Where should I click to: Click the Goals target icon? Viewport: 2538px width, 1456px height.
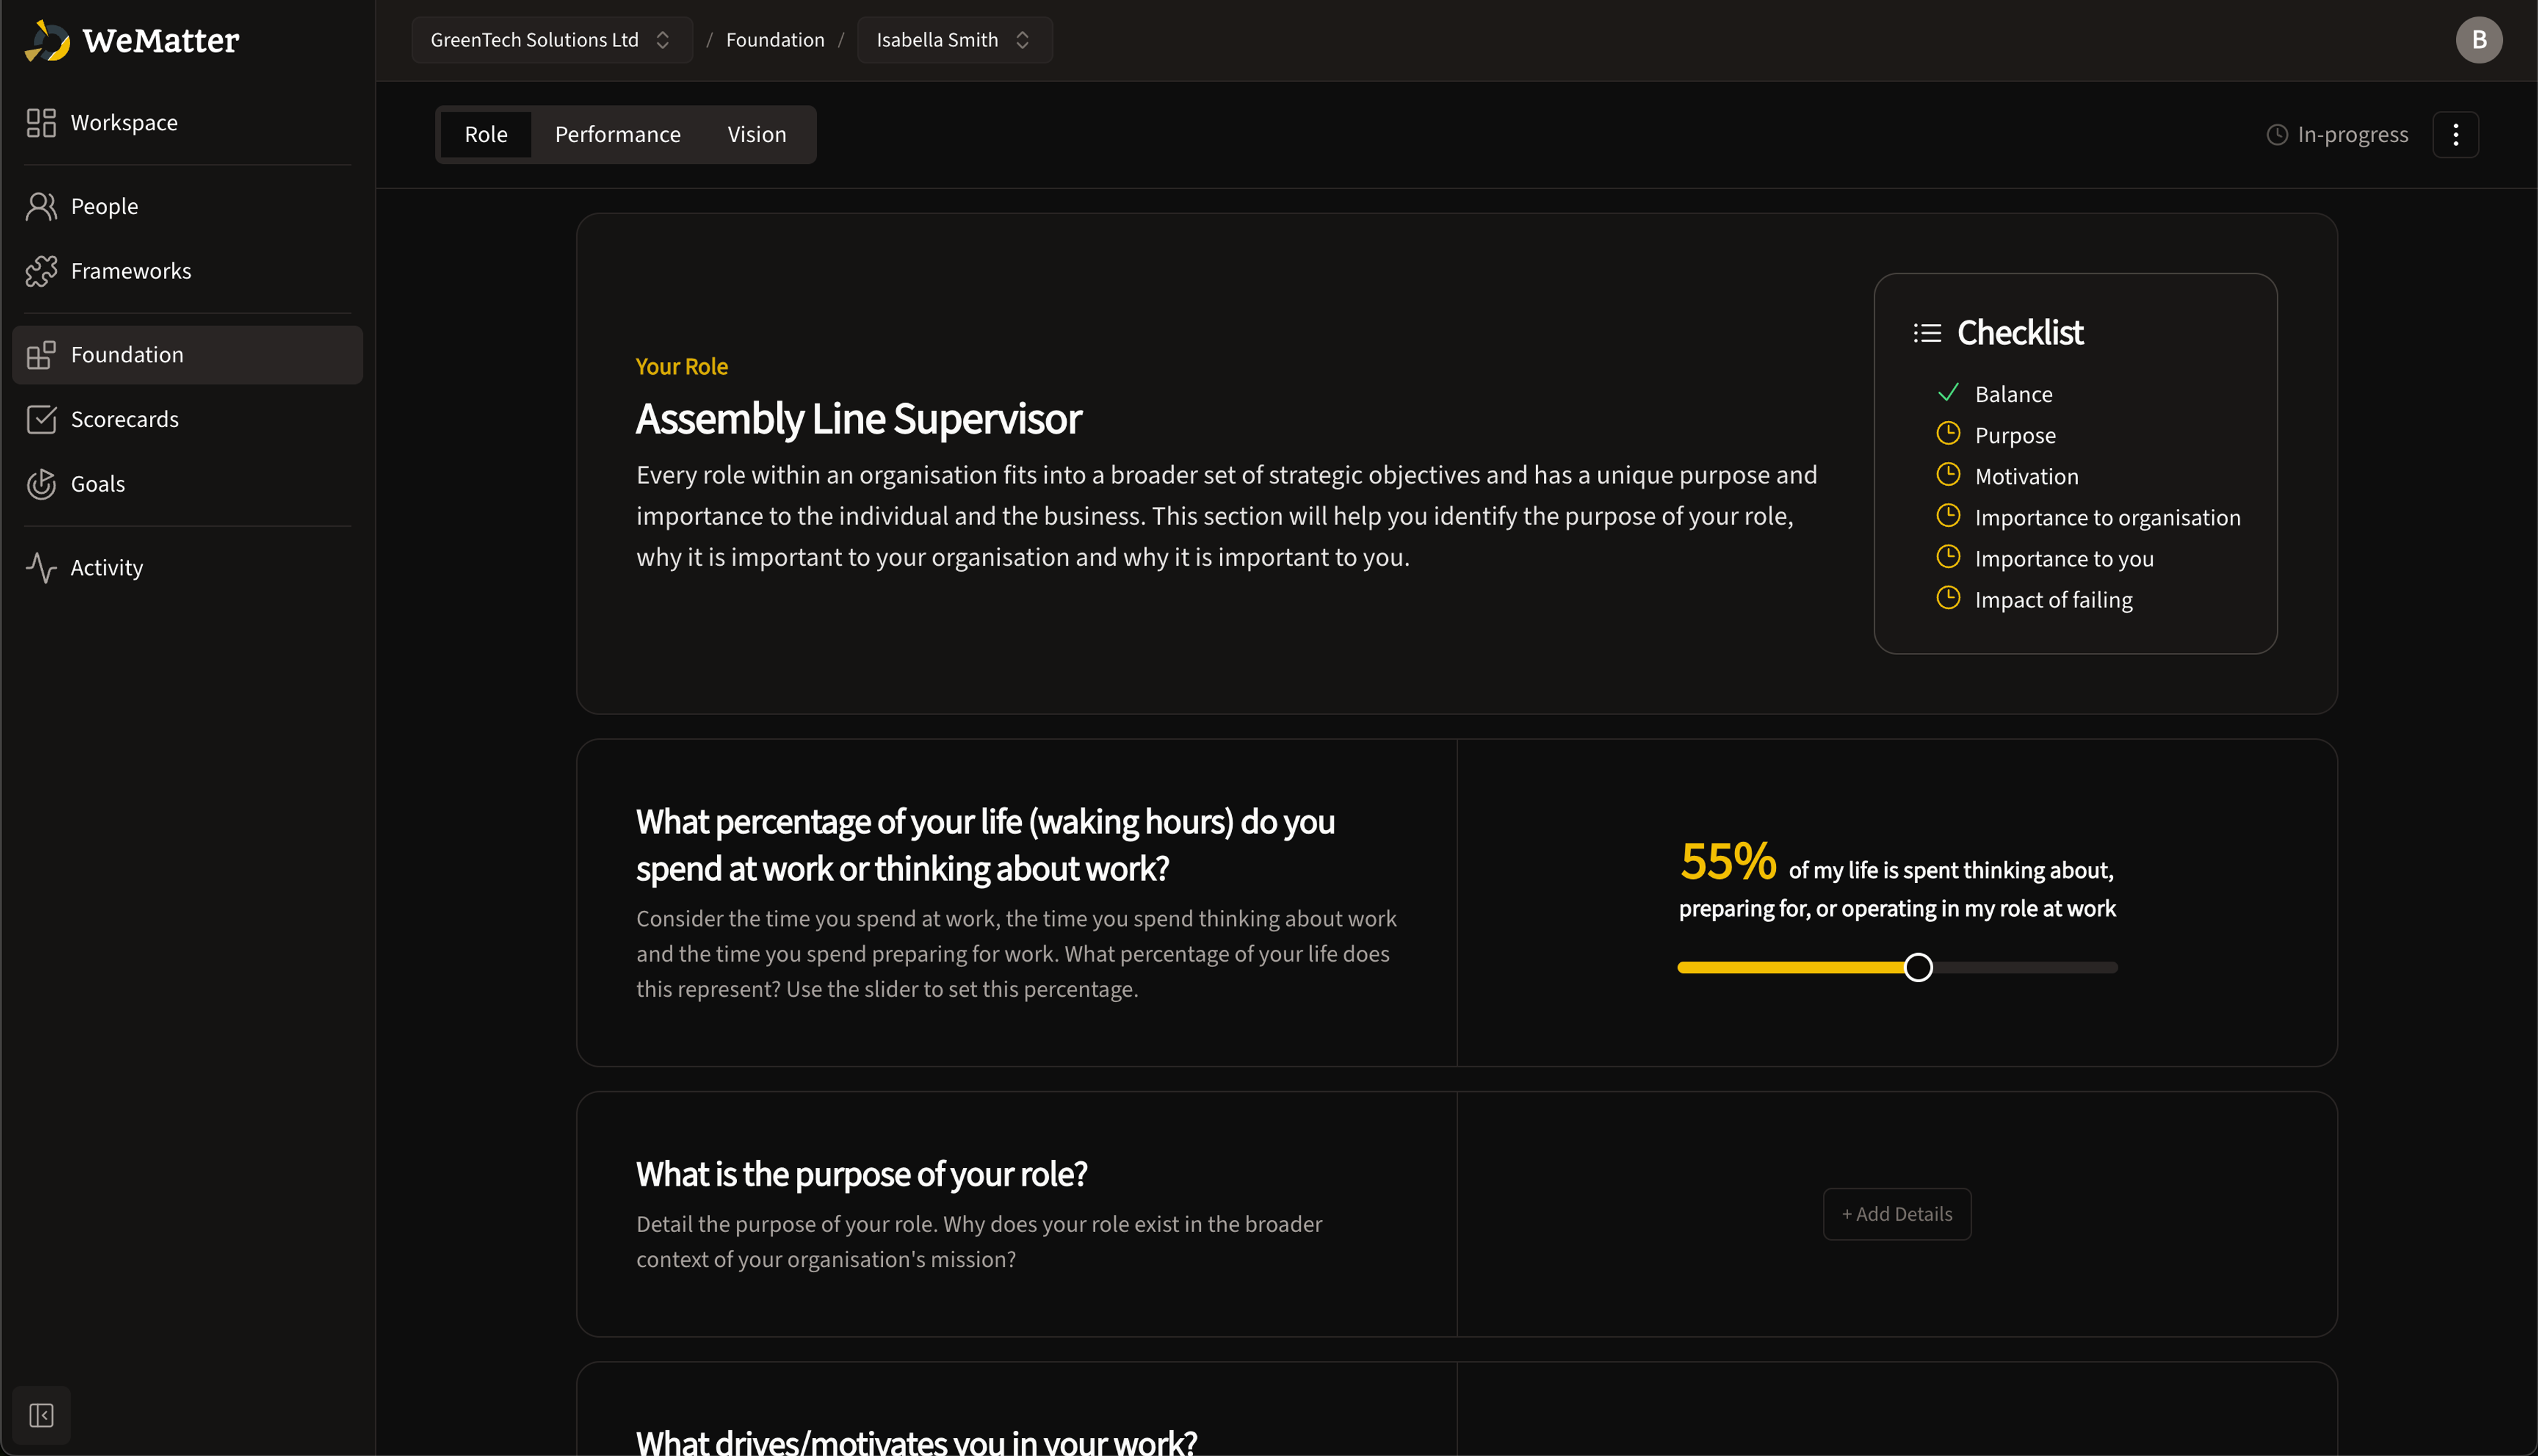pos(41,484)
